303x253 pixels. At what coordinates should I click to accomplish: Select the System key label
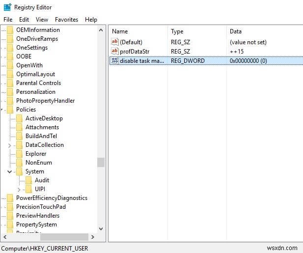coord(35,171)
